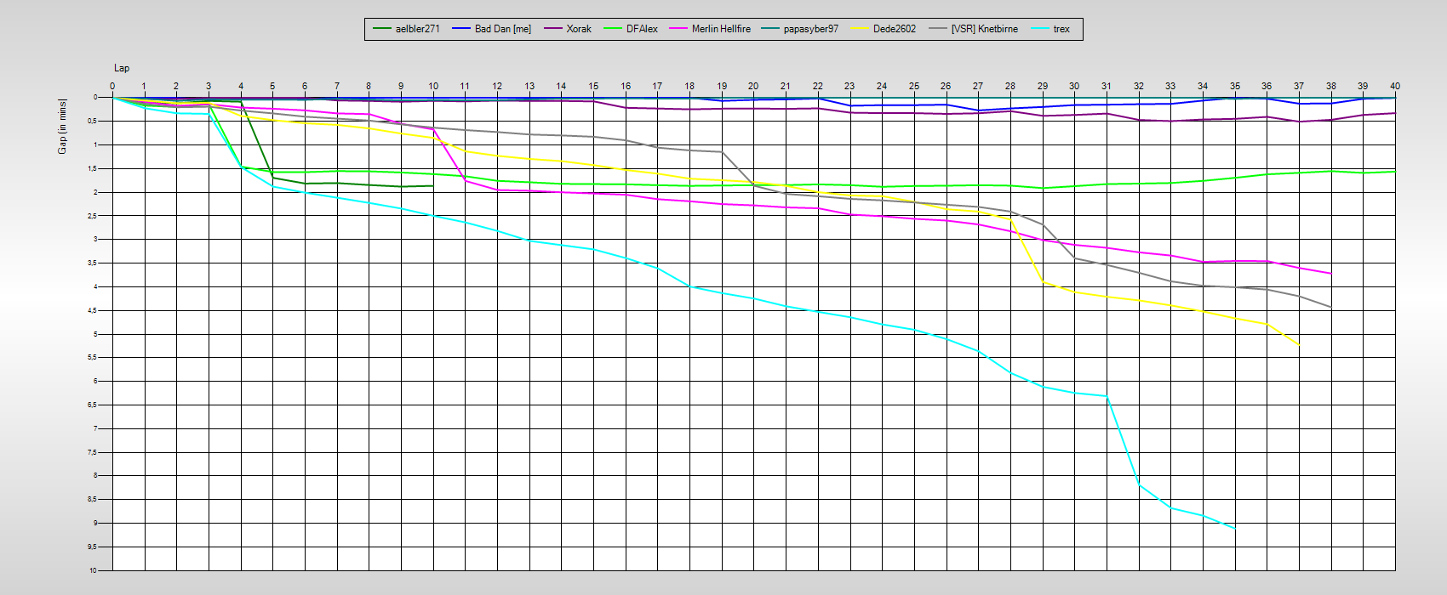Click lap number 31 on the top axis

(1107, 86)
